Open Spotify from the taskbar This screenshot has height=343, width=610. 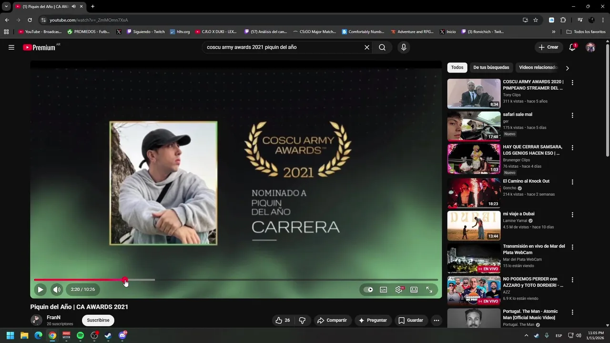[80, 335]
